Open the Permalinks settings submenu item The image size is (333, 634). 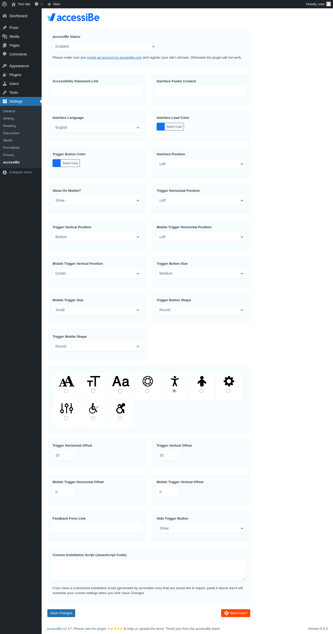pos(11,148)
